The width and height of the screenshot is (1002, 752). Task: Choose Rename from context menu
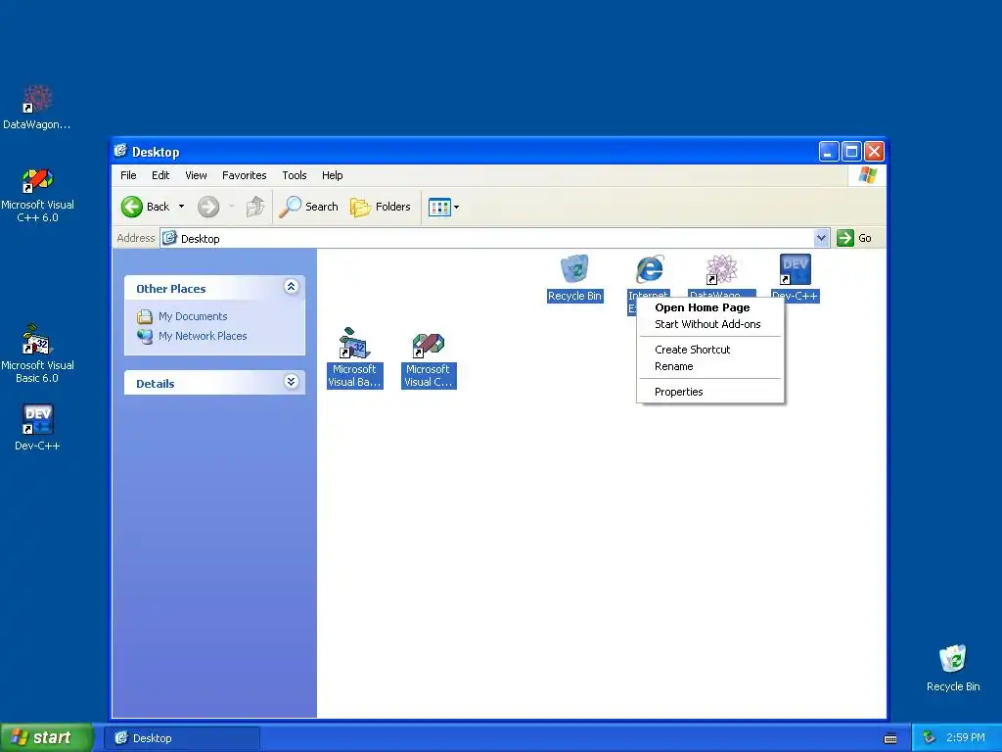(x=673, y=366)
